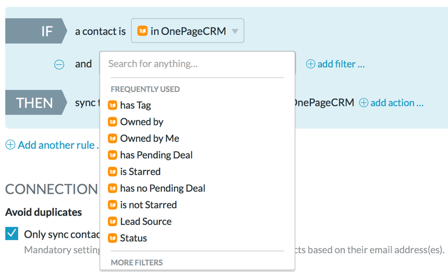Click the OnePageCRM icon beside has Tag
This screenshot has width=448, height=272.
[x=112, y=105]
